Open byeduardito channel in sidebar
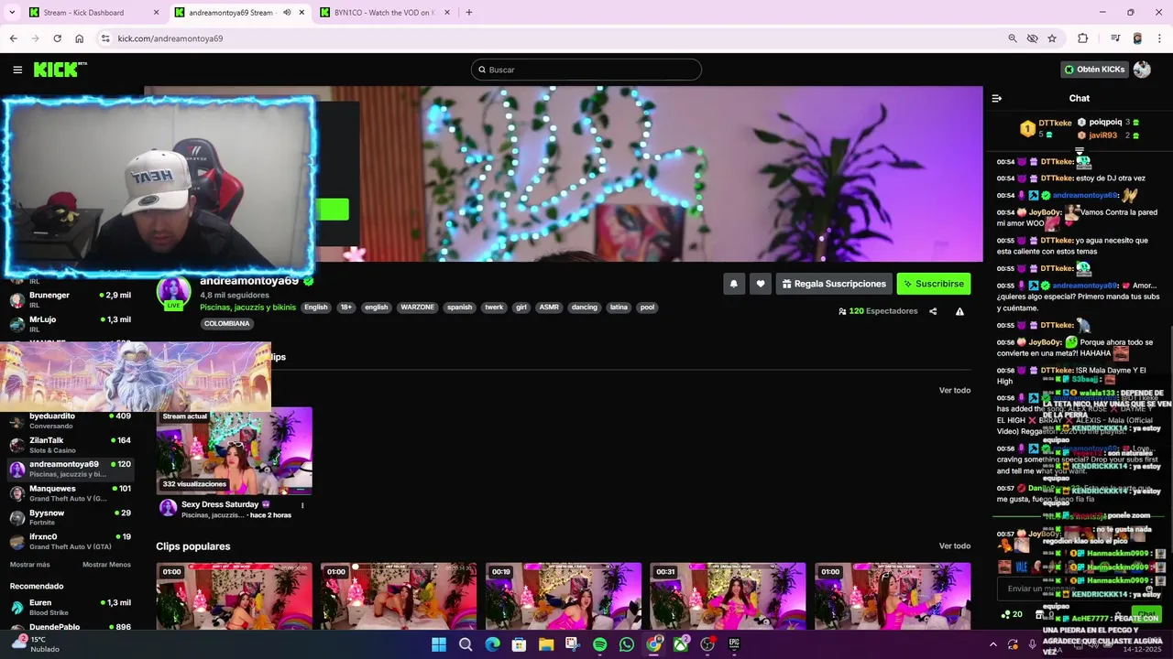This screenshot has height=659, width=1173. (x=71, y=421)
